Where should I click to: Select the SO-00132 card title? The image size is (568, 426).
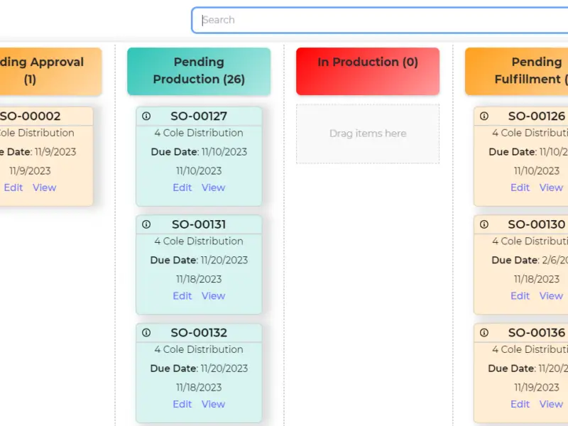199,333
